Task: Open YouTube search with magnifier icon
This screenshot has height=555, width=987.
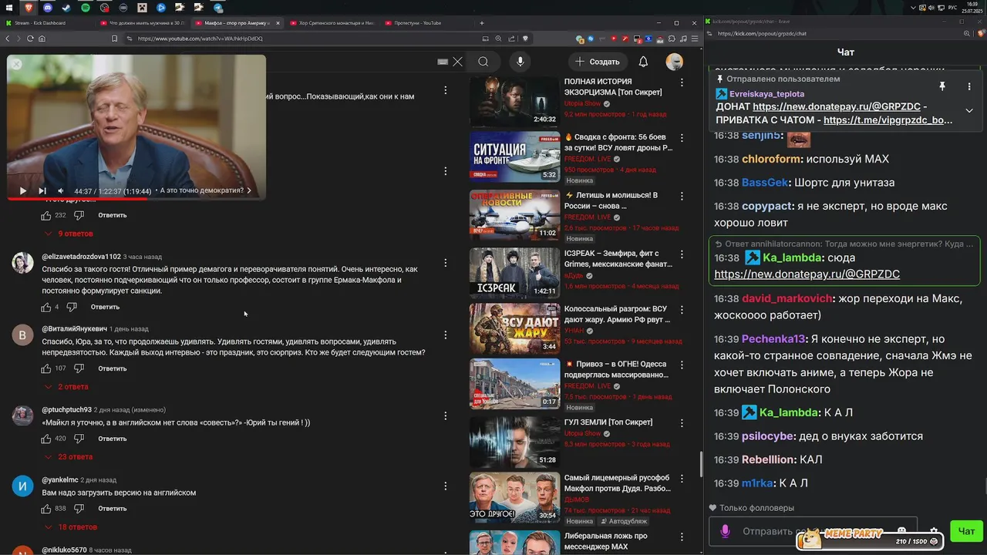Action: (483, 62)
